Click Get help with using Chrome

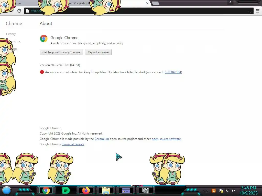[x=61, y=52]
